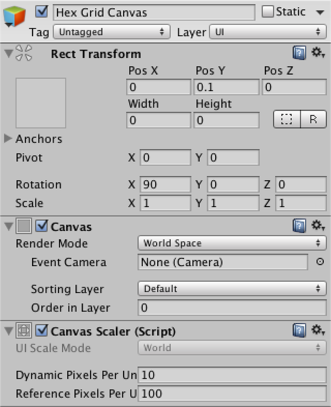
Task: Open Sorting Layer dropdown showing Default
Action: click(232, 288)
